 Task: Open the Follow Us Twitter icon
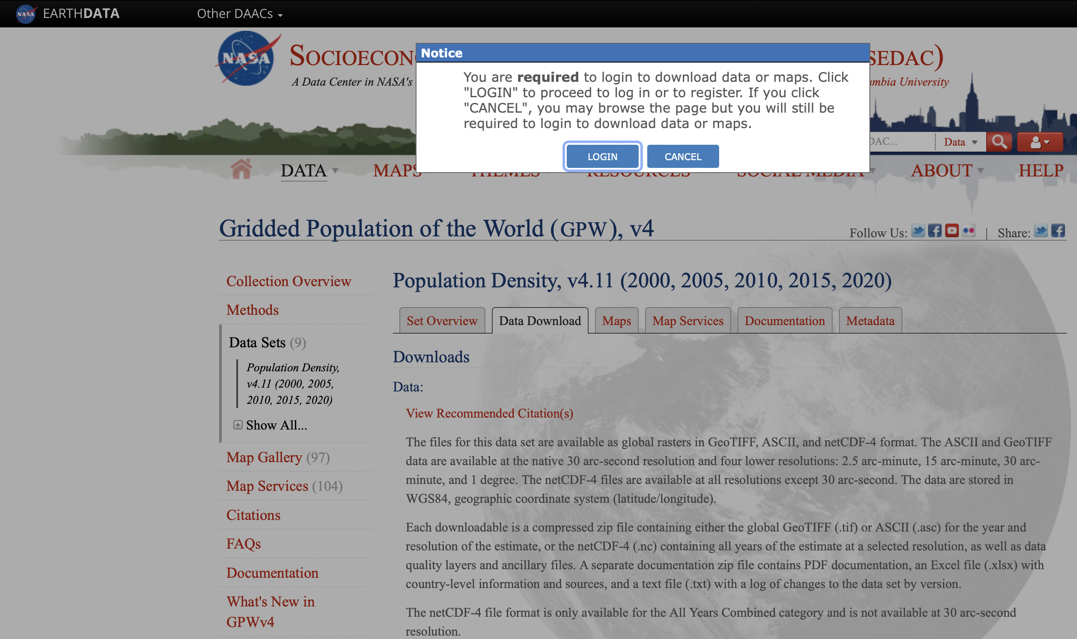tap(918, 231)
